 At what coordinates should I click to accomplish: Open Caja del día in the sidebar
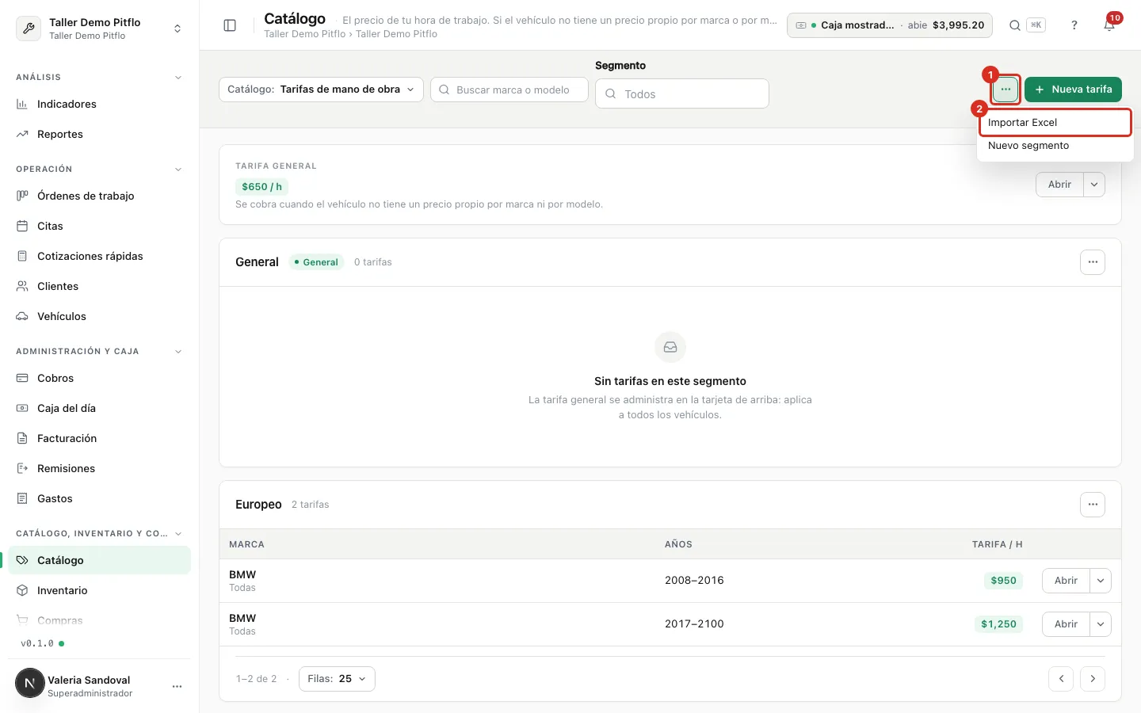pos(99,408)
